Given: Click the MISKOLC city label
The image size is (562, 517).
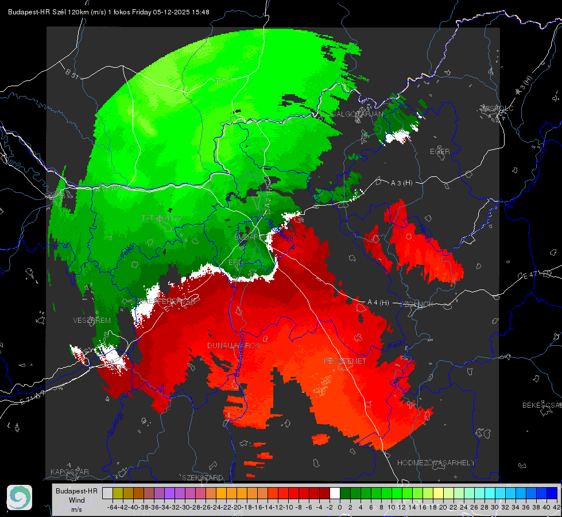Looking at the screenshot, I should [498, 108].
